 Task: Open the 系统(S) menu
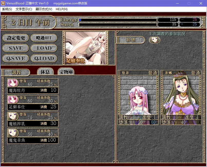[6, 9]
